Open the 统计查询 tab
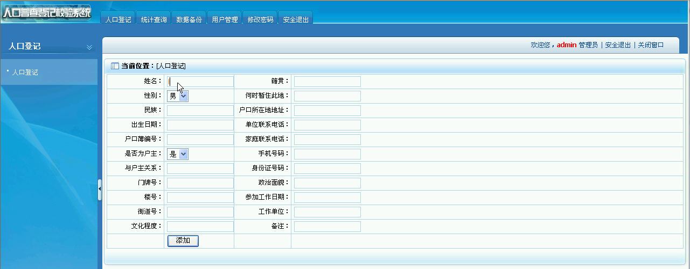This screenshot has height=269, width=690. [x=154, y=19]
